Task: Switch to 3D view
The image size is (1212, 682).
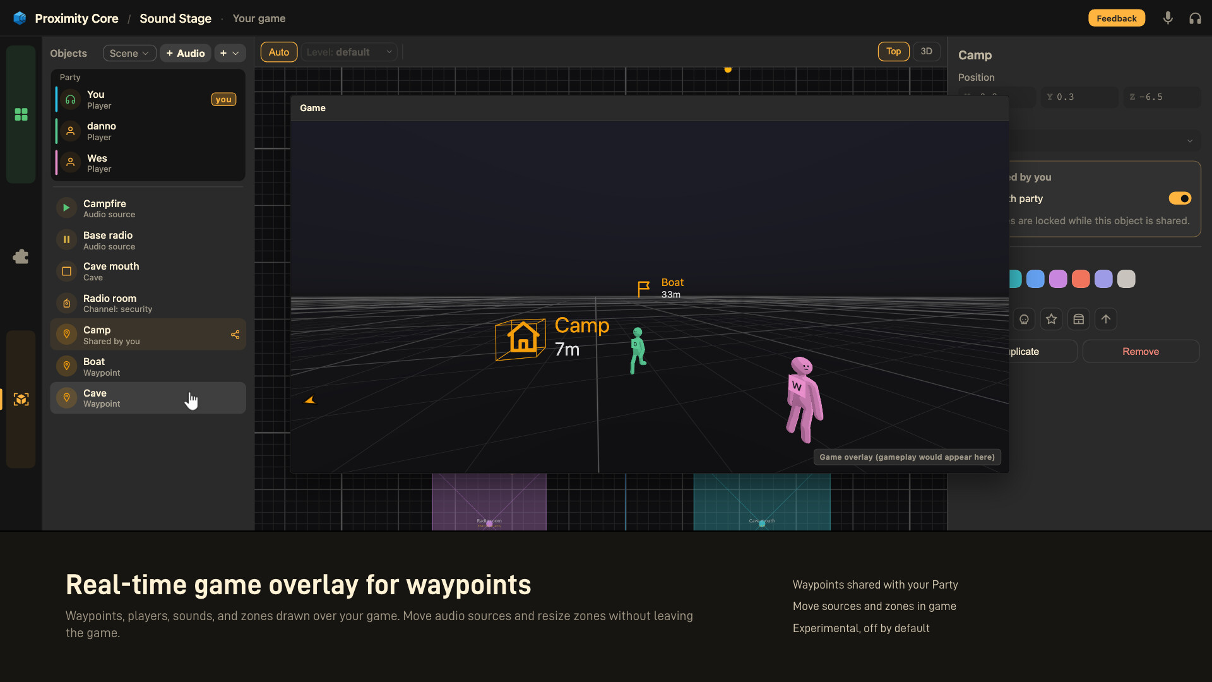Action: pyautogui.click(x=926, y=52)
